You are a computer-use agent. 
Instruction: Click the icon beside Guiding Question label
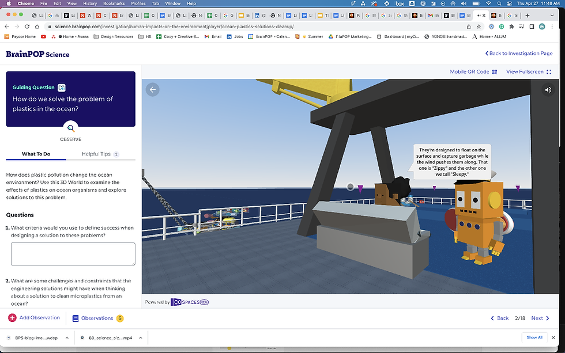[x=62, y=88]
